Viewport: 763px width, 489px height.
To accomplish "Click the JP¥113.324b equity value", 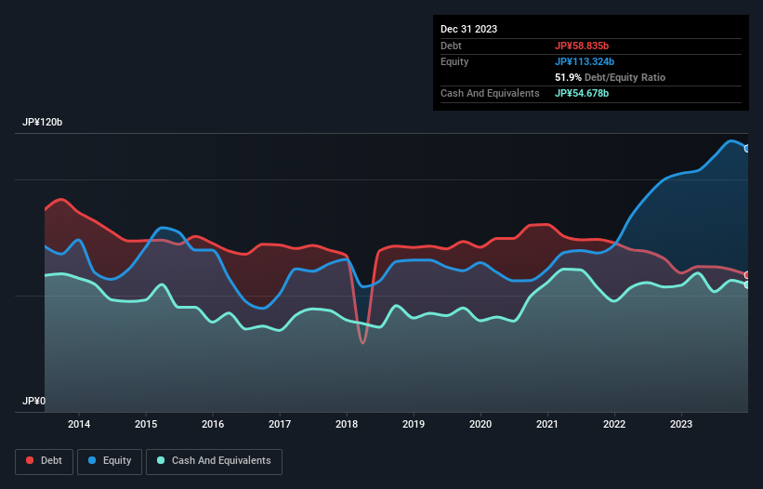I will (x=585, y=61).
